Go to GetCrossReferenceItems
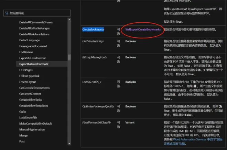The width and height of the screenshot is (227, 150). [x=34, y=88]
